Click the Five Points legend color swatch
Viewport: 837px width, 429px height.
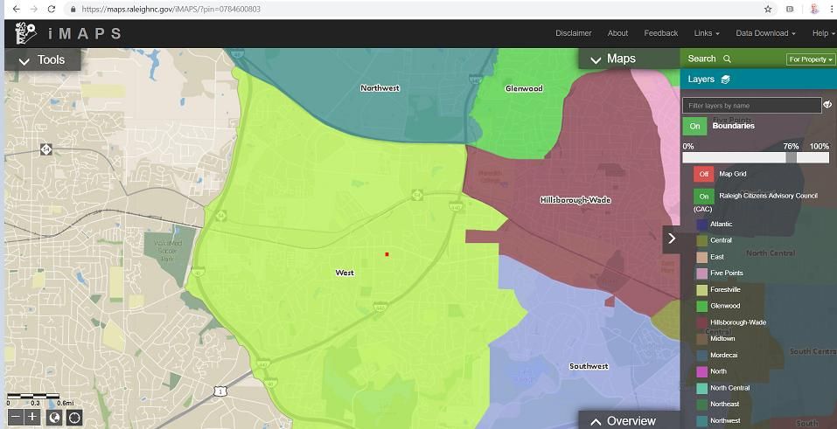(x=702, y=273)
